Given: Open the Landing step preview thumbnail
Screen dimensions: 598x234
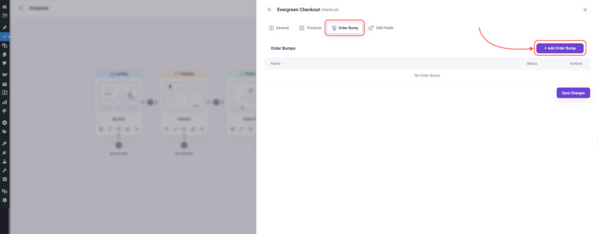Looking at the screenshot, I should pyautogui.click(x=119, y=97).
